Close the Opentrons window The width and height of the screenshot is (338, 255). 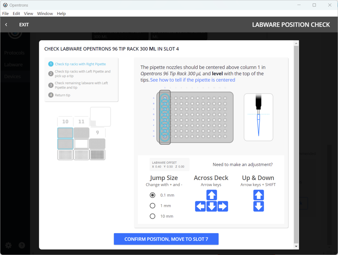pyautogui.click(x=330, y=5)
